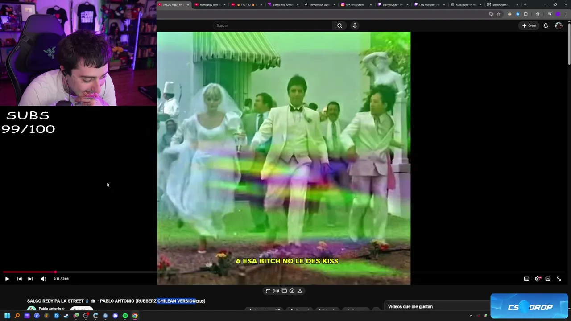Viewport: 571px width, 321px height.
Task: Toggle subtitles on the video player
Action: coord(526,279)
